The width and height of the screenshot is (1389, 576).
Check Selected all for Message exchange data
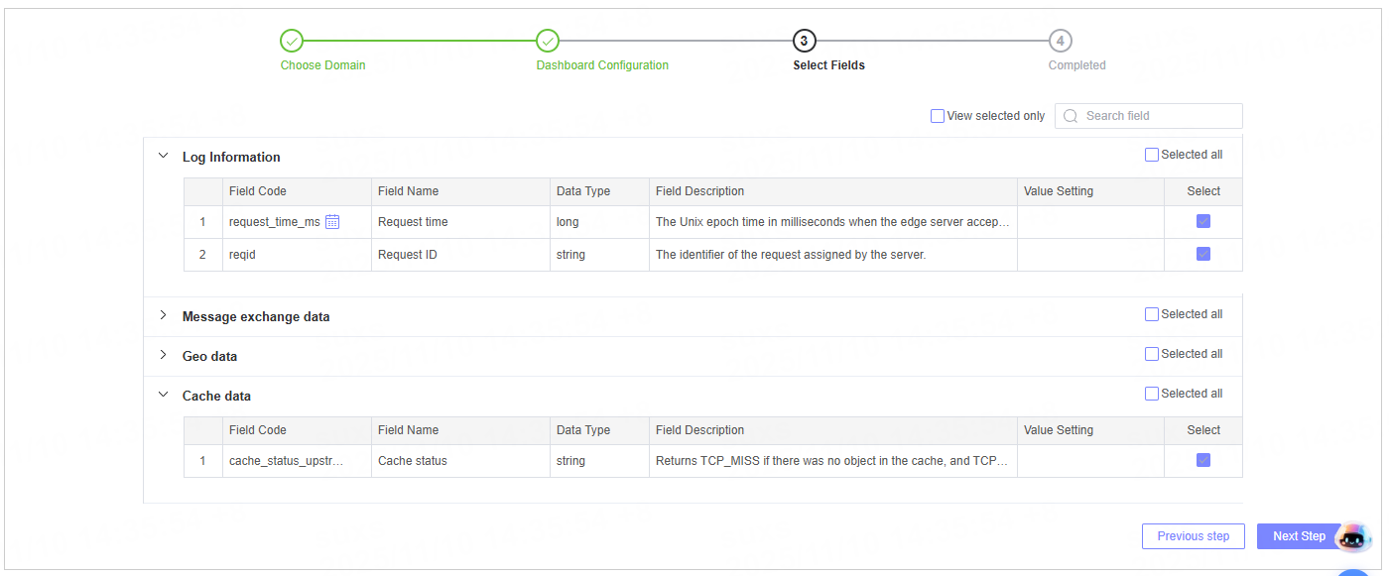(x=1152, y=314)
